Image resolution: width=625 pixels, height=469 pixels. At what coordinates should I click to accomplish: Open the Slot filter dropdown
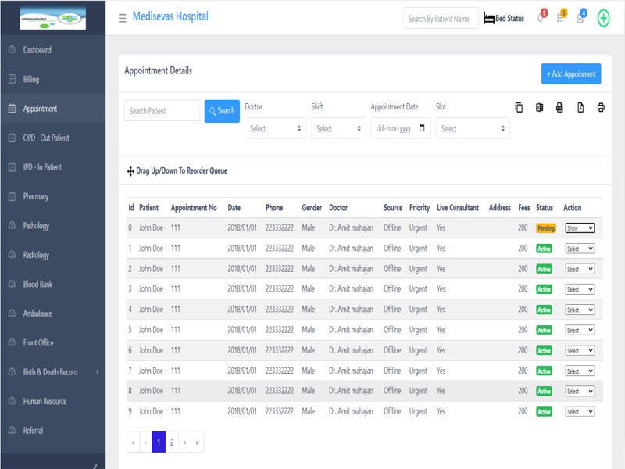click(x=473, y=128)
